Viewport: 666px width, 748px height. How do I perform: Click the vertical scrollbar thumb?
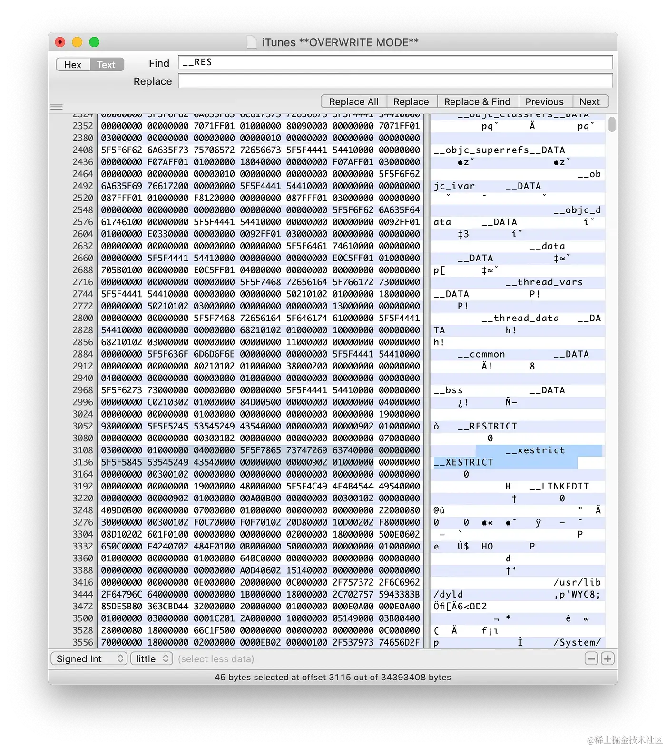pyautogui.click(x=612, y=124)
